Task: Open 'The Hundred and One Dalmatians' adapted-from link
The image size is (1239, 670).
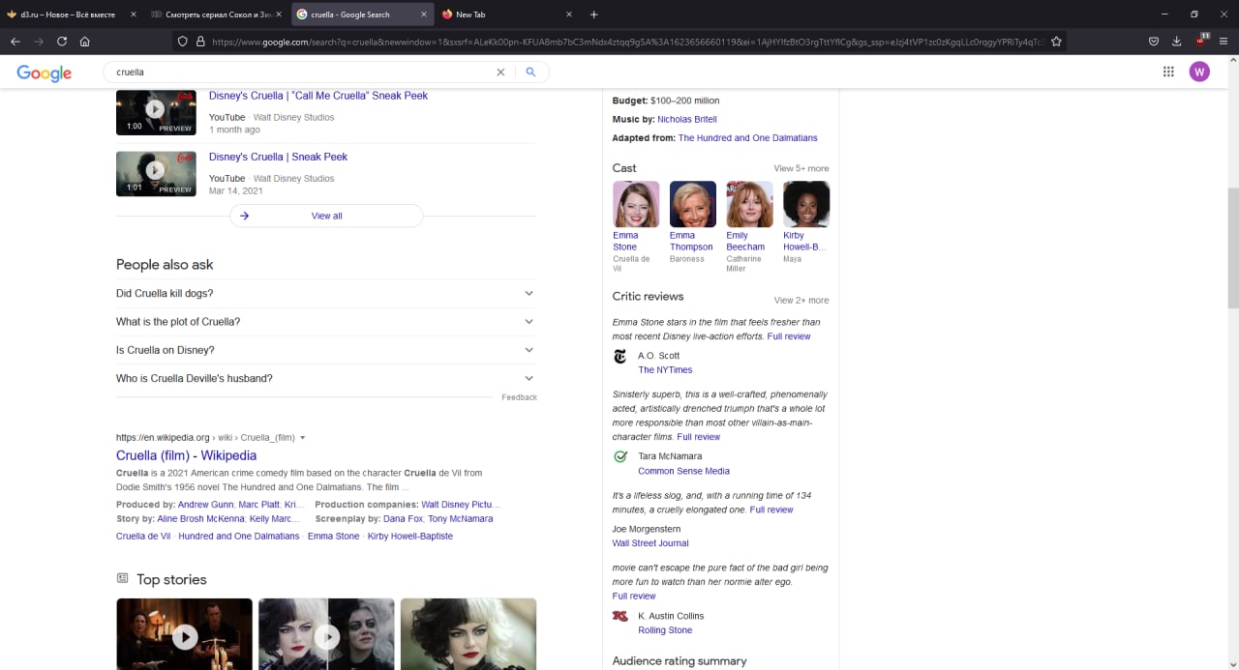Action: (x=747, y=138)
